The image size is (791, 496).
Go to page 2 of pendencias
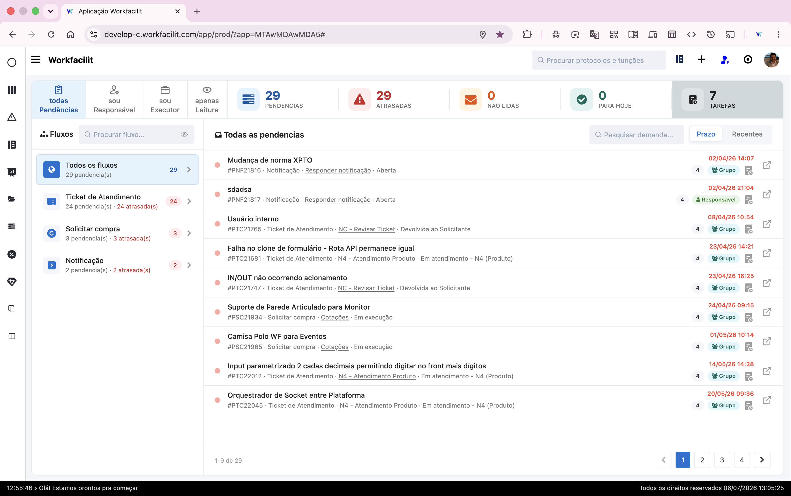[x=702, y=460]
